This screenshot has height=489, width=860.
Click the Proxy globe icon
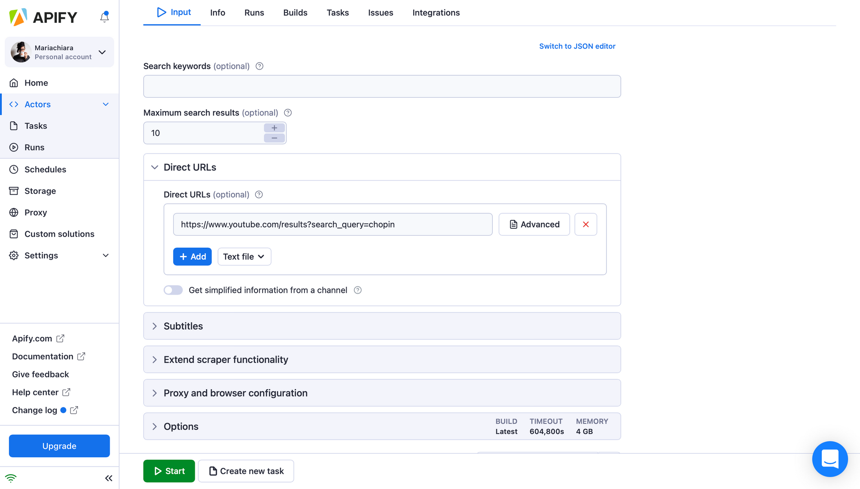click(x=14, y=212)
